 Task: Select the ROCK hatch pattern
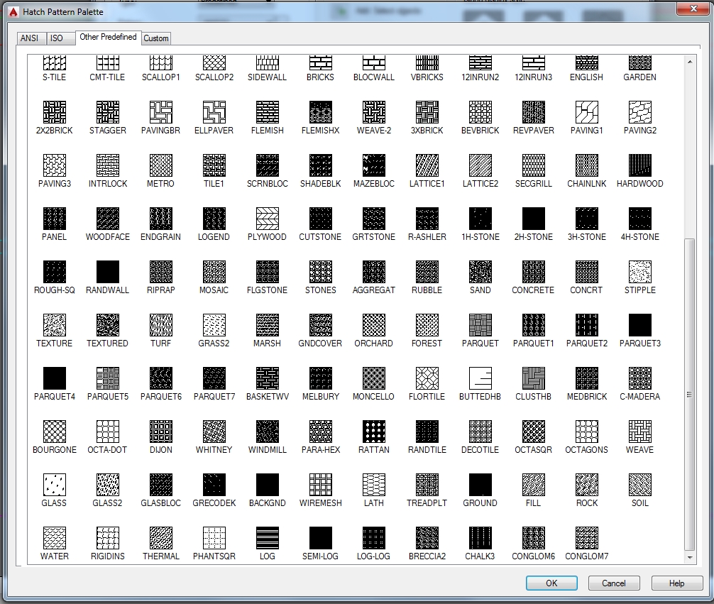tap(586, 485)
